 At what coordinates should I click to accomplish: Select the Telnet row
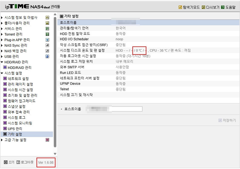(x=148, y=89)
